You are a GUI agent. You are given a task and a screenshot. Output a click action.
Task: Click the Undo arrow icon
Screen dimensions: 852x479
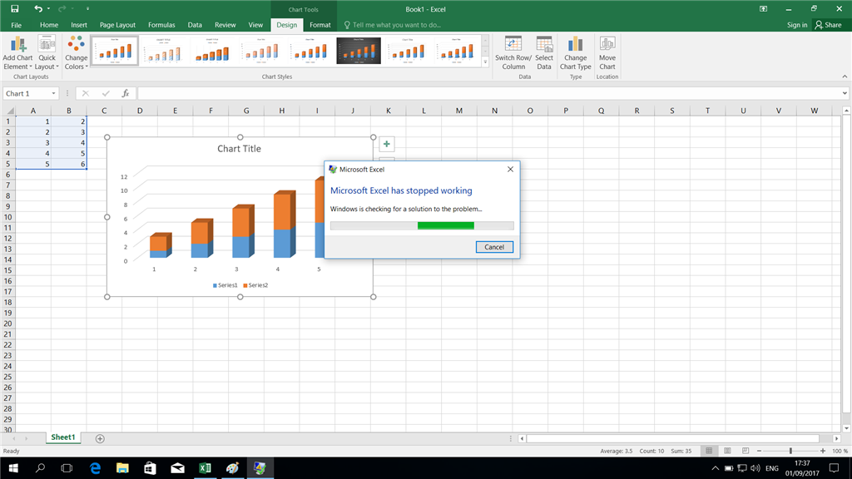pos(37,8)
